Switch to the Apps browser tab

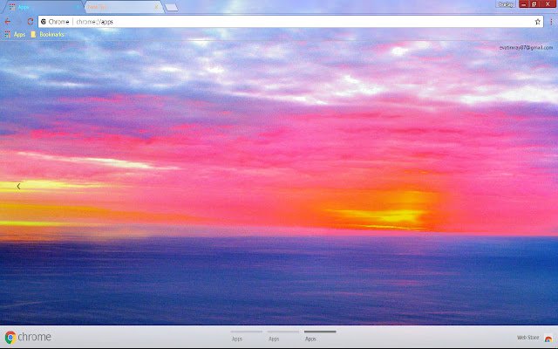(43, 7)
